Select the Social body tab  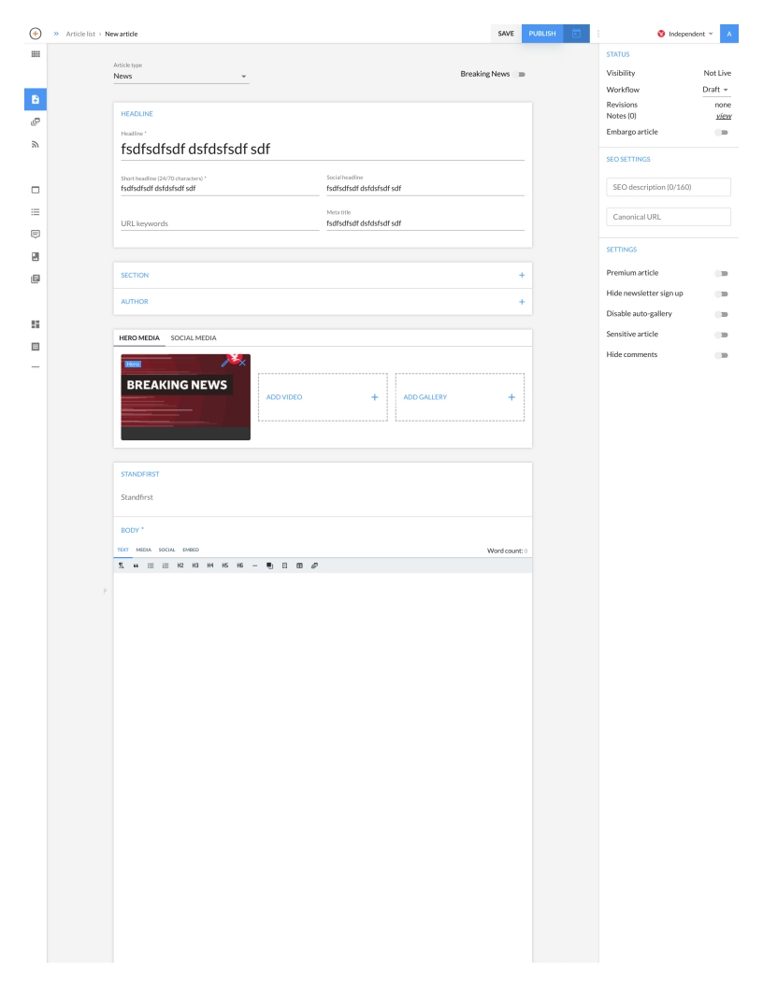(x=166, y=550)
